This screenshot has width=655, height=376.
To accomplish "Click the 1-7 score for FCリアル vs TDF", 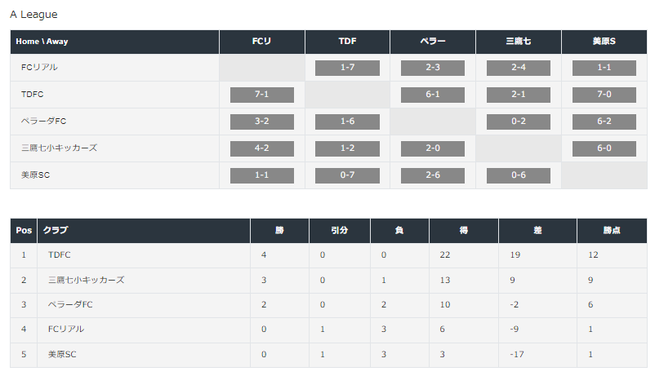I will [x=347, y=68].
